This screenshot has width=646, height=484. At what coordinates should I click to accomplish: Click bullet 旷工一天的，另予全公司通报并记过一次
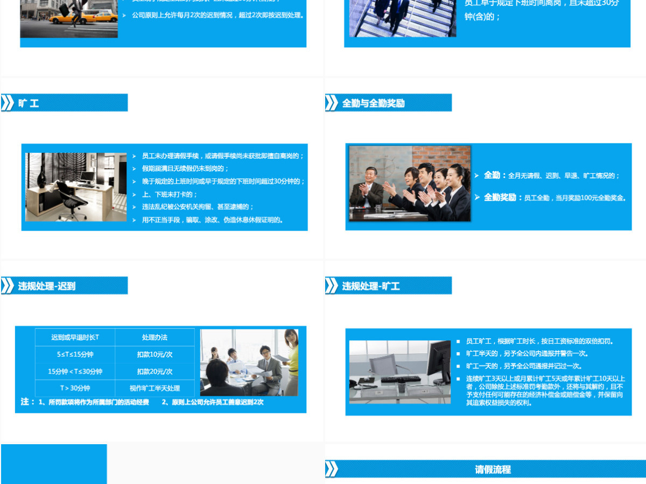(x=524, y=366)
